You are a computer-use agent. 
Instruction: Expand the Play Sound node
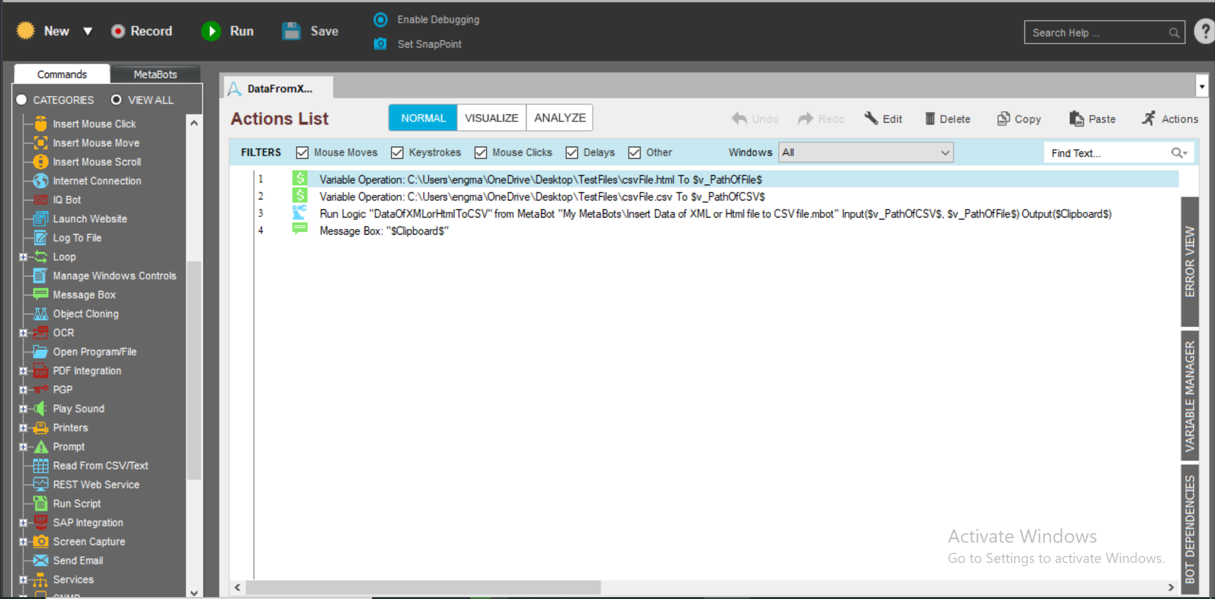[23, 409]
